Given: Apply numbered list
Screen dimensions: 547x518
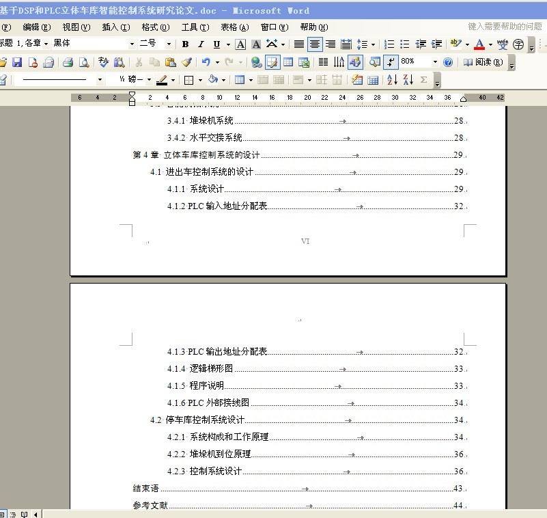Looking at the screenshot, I should pos(389,44).
